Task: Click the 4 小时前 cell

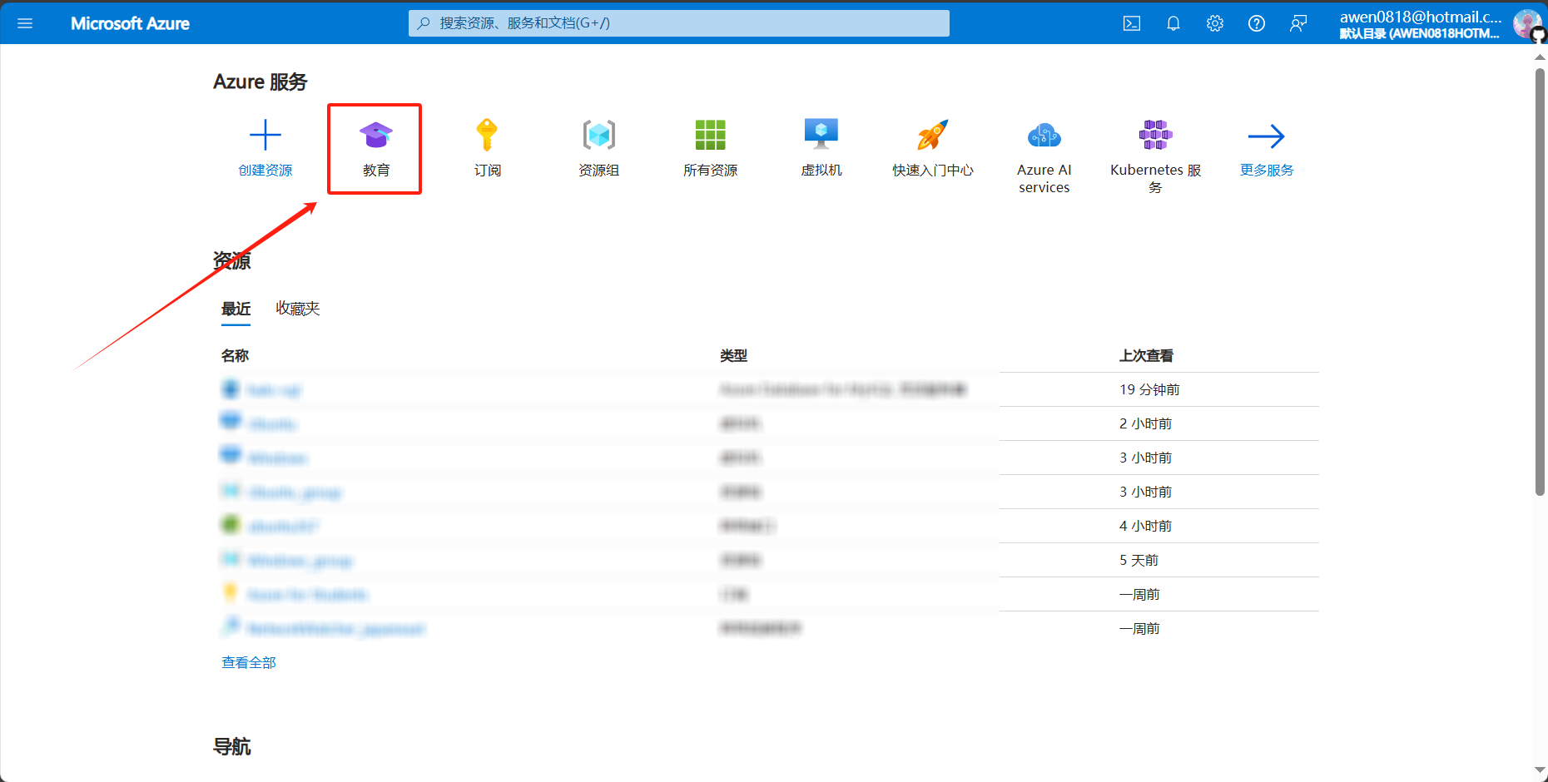Action: (1145, 527)
